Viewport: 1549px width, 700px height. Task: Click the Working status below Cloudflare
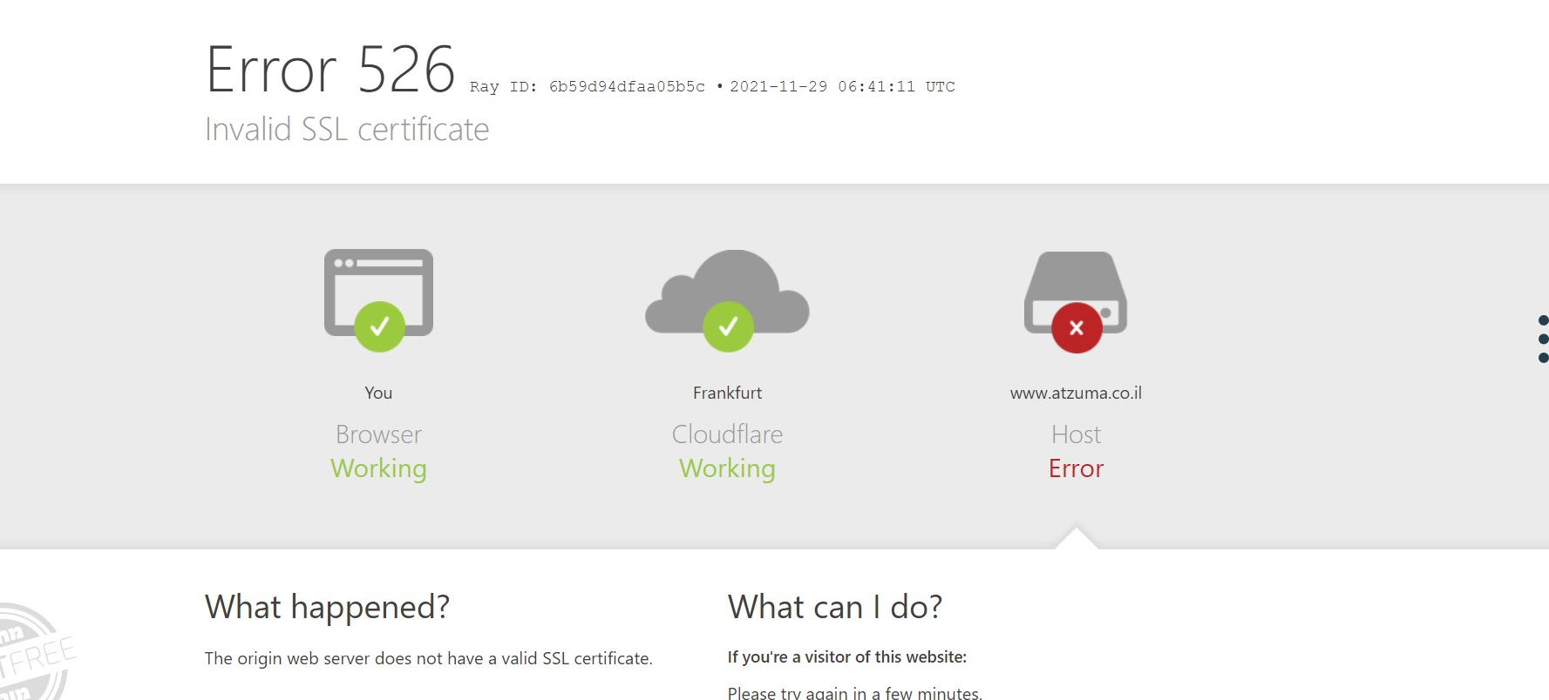(727, 468)
